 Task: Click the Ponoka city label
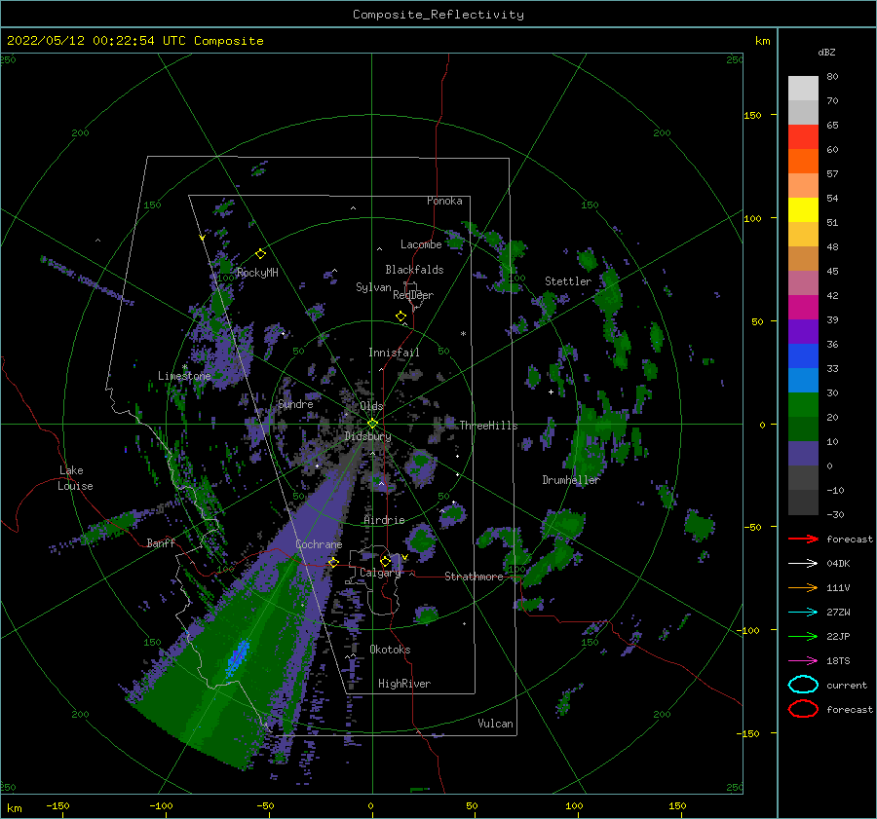click(444, 201)
